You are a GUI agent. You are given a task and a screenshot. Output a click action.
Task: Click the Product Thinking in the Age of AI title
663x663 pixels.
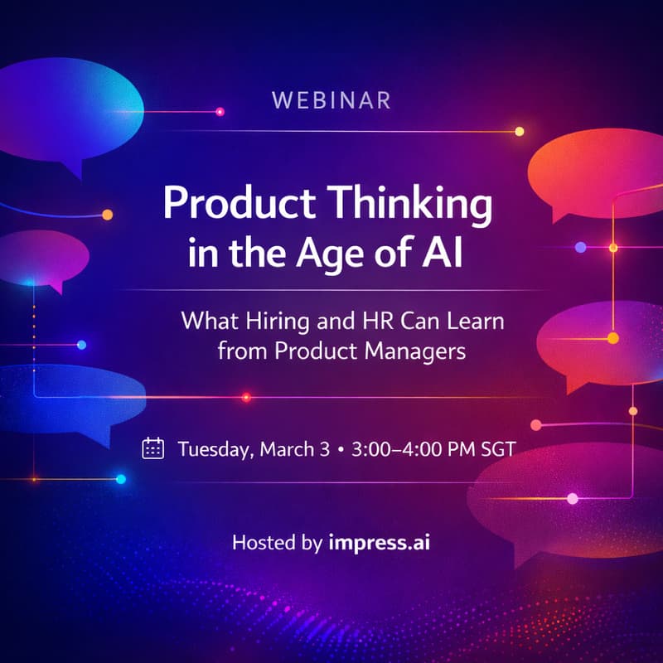330,228
